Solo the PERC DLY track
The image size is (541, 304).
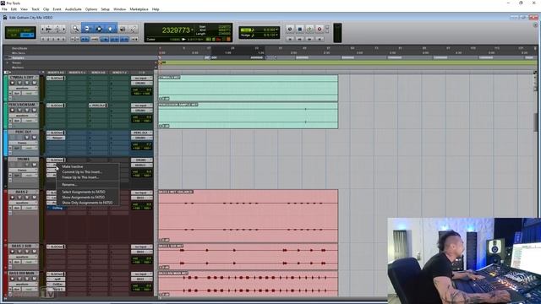[x=27, y=138]
